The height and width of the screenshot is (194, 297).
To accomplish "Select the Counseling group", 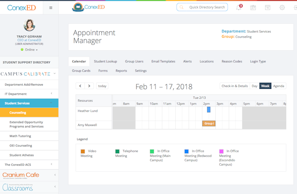I will [x=29, y=113].
